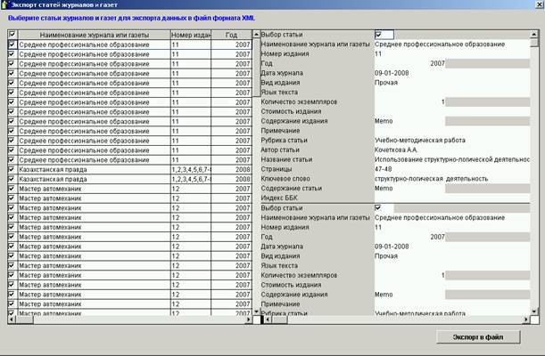The image size is (545, 356).
Task: Click the "2008" year cell of first Казахстанская правда row
Action: click(x=231, y=169)
